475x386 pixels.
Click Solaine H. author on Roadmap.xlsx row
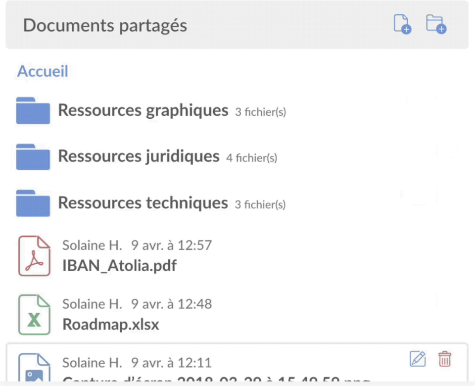pos(92,304)
